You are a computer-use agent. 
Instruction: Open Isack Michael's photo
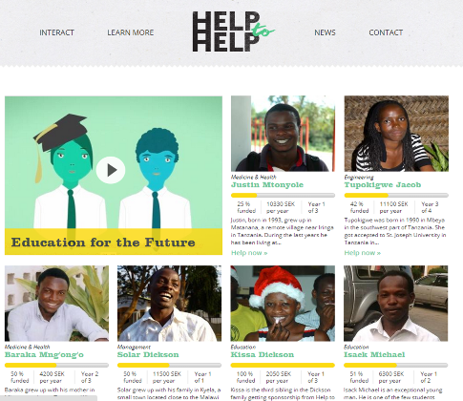pyautogui.click(x=395, y=304)
